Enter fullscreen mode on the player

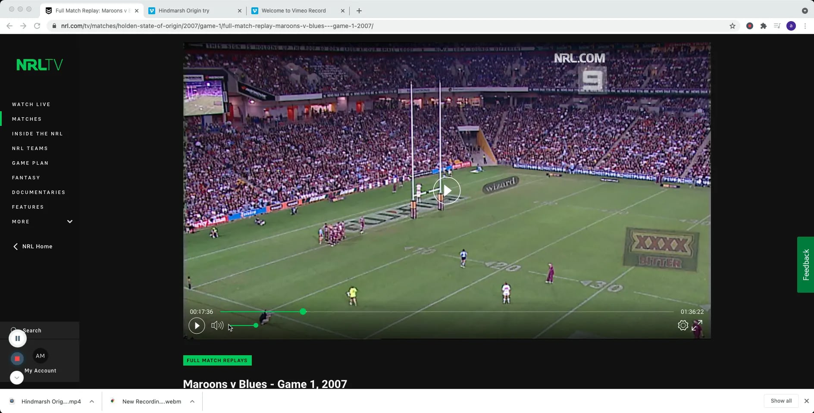point(698,325)
